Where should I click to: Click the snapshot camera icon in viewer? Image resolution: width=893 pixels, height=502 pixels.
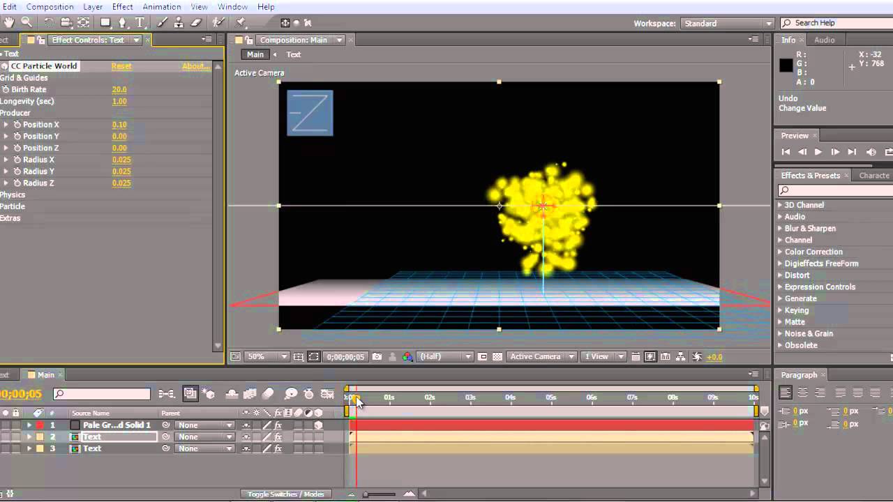(x=377, y=356)
